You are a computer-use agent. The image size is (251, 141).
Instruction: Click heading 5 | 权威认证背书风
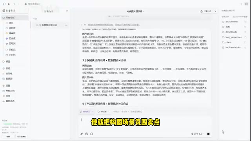click(x=104, y=60)
